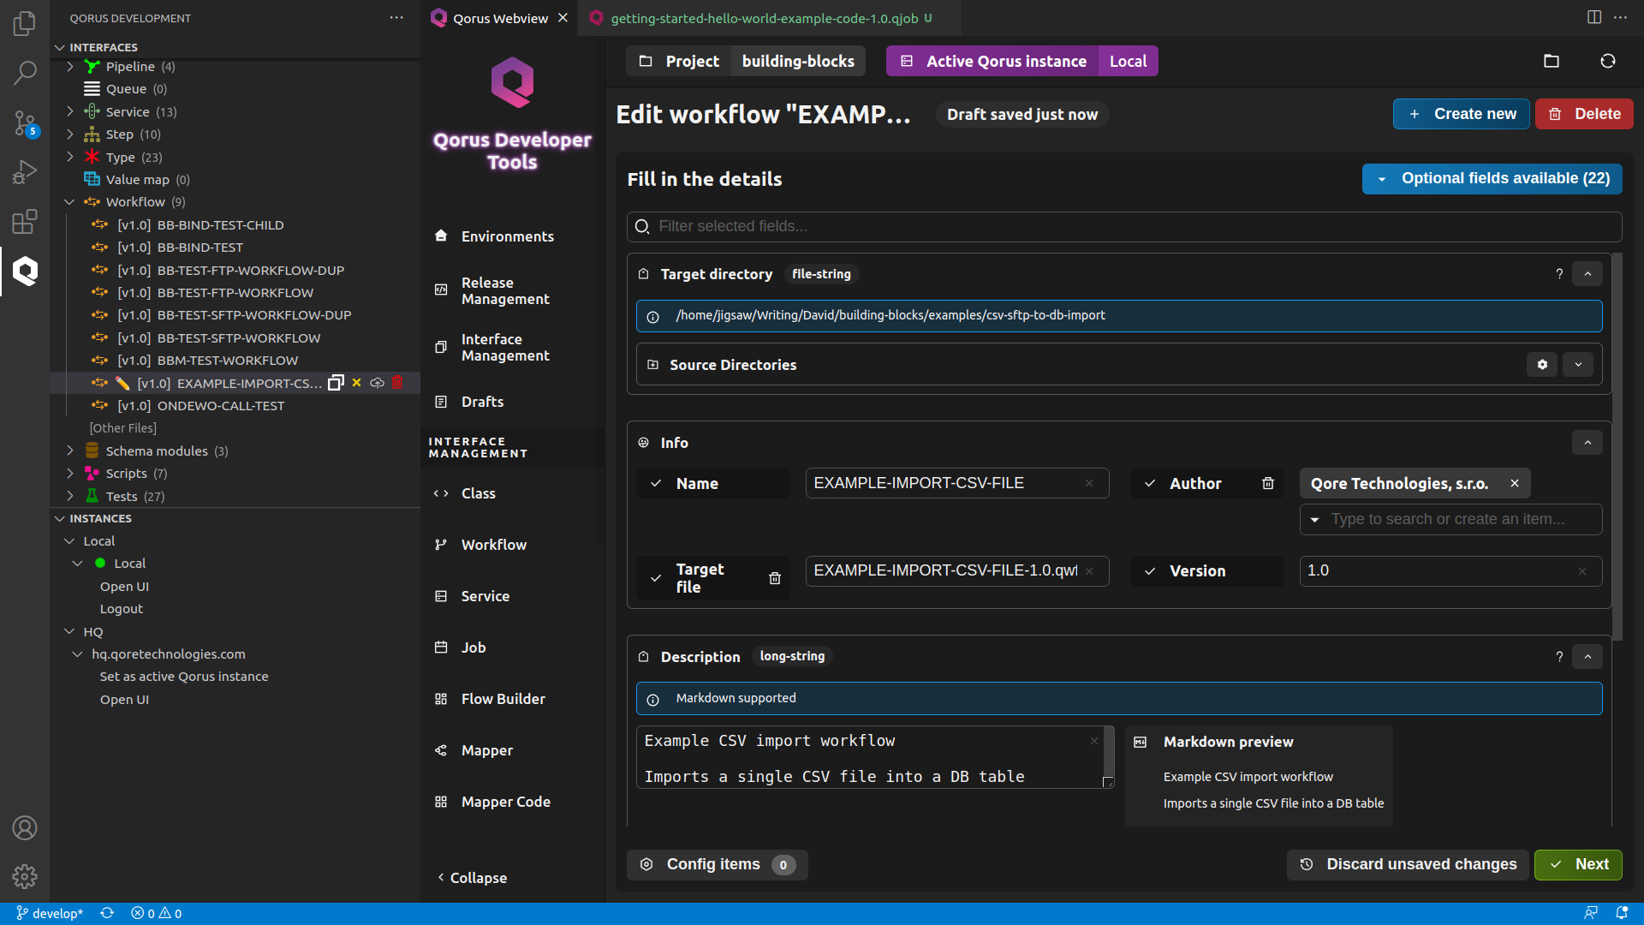This screenshot has height=925, width=1644.
Task: Toggle the Version field checkbox
Action: pyautogui.click(x=1149, y=570)
